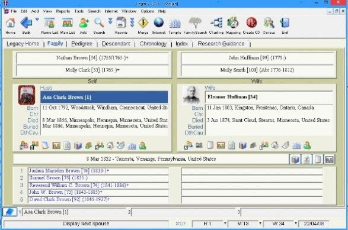348x230 pixels.
Task: Select mother Molly Clark [53]
Action: (x=92, y=70)
